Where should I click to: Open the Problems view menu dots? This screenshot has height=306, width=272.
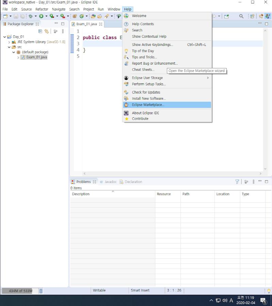253,182
